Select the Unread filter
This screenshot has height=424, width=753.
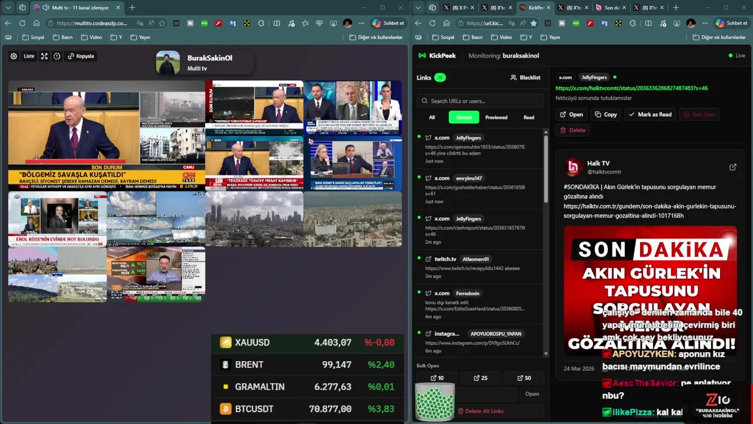[x=464, y=117]
